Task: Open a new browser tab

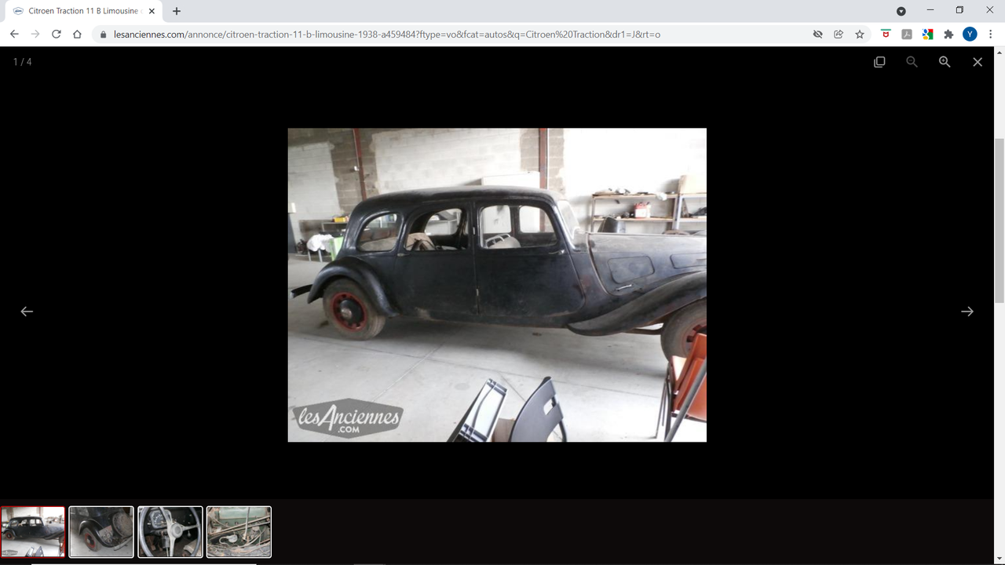Action: point(177,11)
